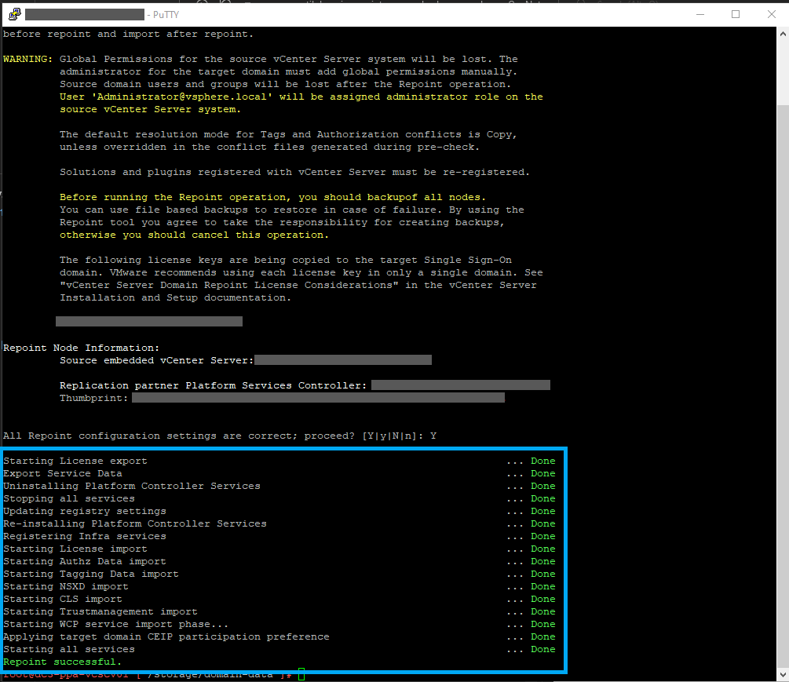Click the scrollbar down arrow

(x=783, y=675)
